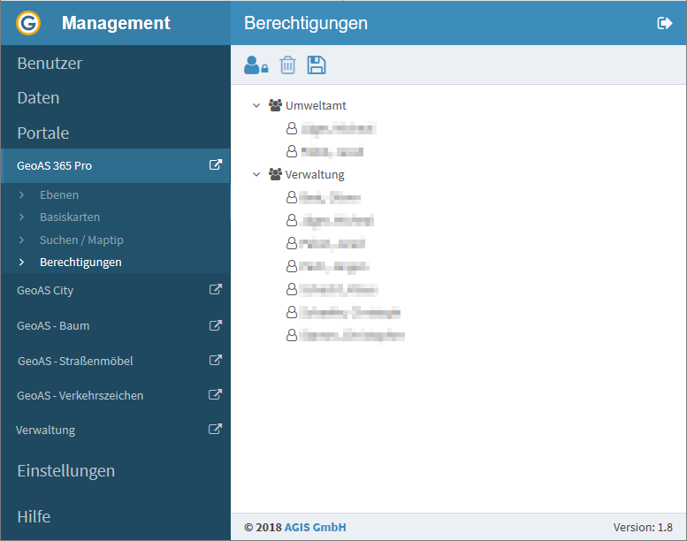Click the AGIS GmbH footer link
Viewport: 687px width, 541px height.
tap(315, 527)
